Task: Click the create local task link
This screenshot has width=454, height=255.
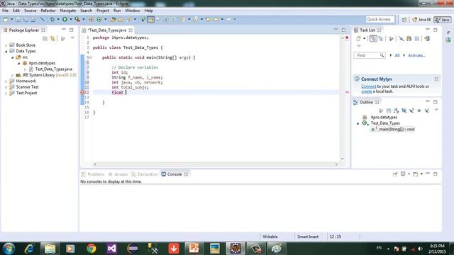Action: pos(366,91)
